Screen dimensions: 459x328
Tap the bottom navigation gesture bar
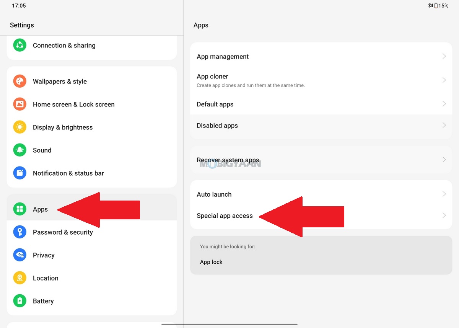(229, 325)
